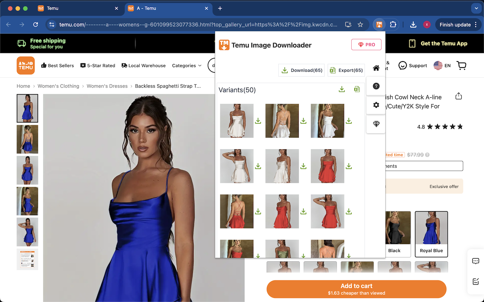
Task: Download the first image in Variants second row
Action: click(258, 166)
